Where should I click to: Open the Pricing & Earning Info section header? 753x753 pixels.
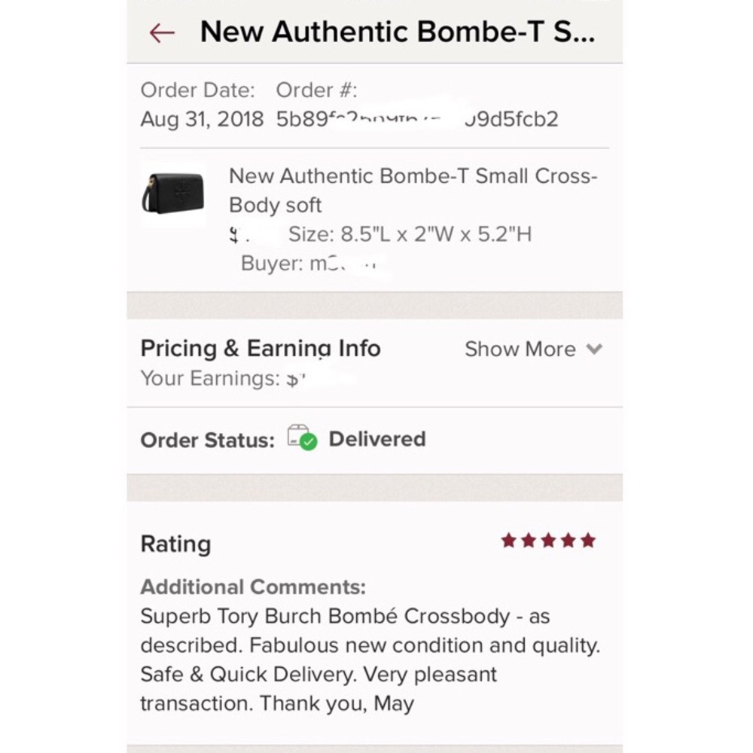coord(260,349)
